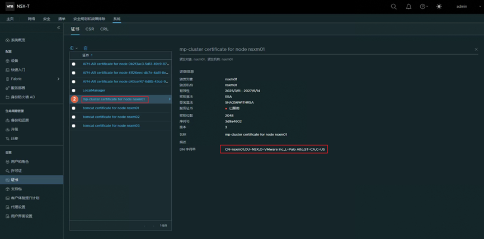484x239 pixels.
Task: Select 证书 in the sidebar
Action: [x=31, y=180]
